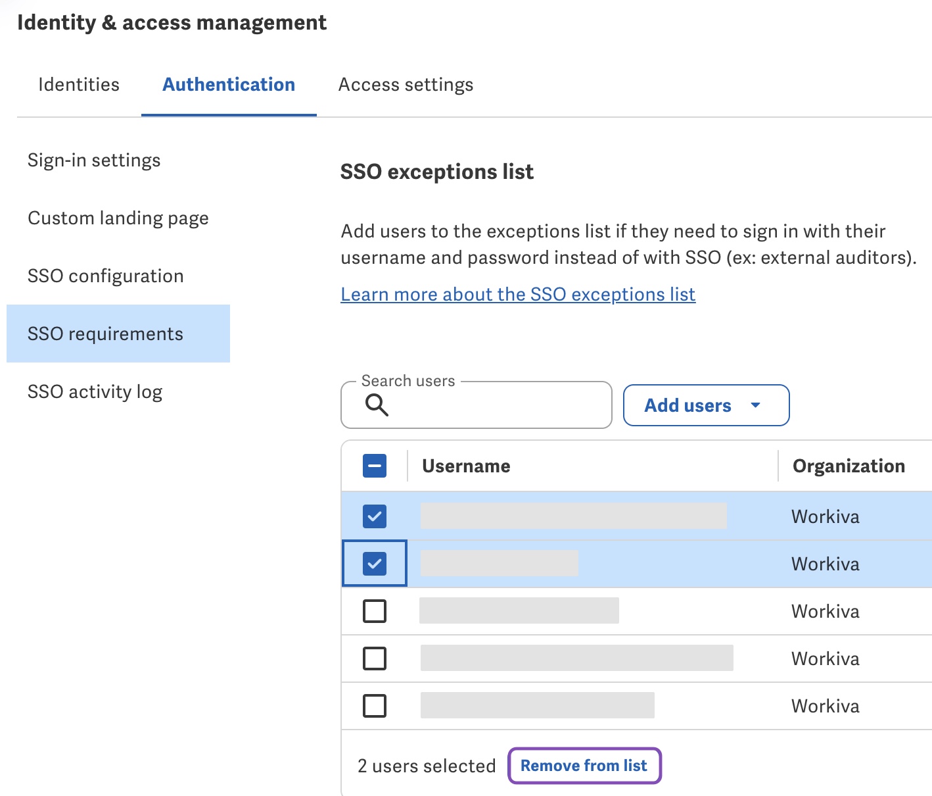Open the Access settings tab
Viewport: 932px width, 796px height.
(x=406, y=85)
